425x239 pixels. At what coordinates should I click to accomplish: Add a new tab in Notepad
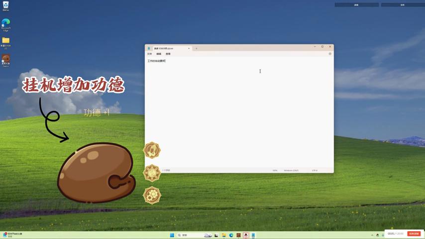(197, 48)
